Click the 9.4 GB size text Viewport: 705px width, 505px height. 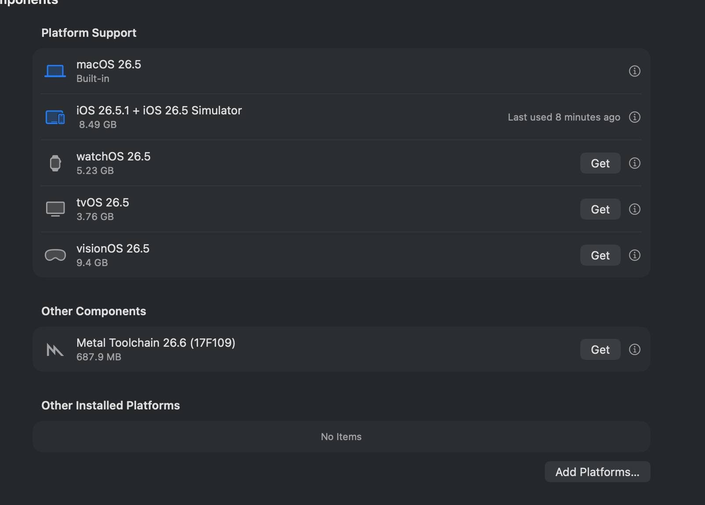point(92,263)
